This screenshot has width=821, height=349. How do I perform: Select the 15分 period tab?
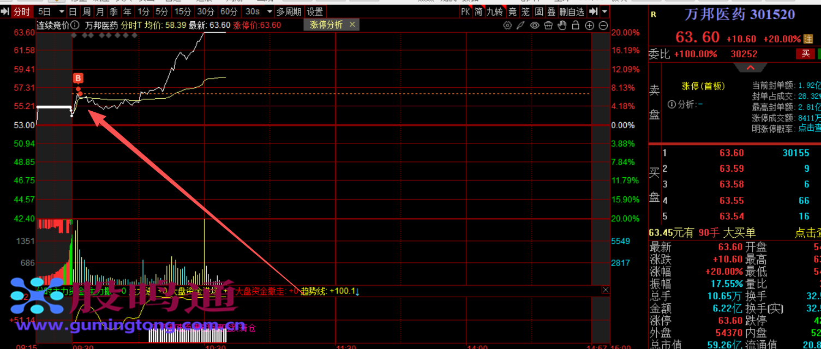pyautogui.click(x=183, y=11)
